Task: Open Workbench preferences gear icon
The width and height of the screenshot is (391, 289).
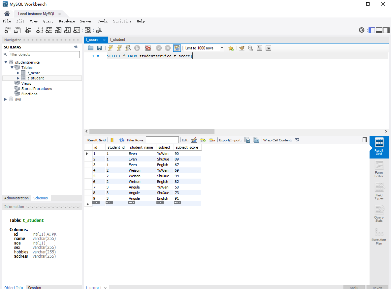Action: 362,30
